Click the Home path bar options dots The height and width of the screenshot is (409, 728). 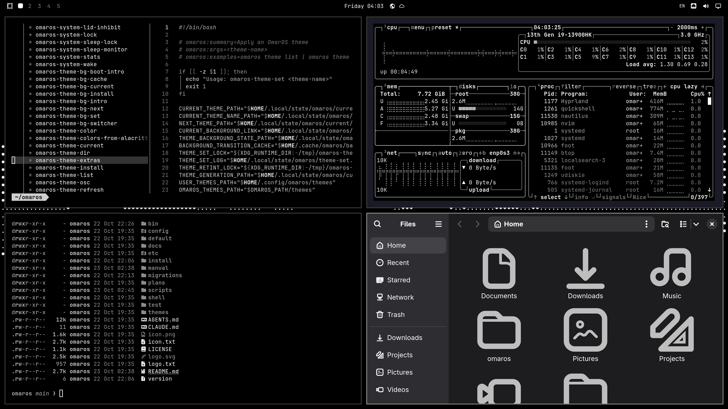(x=646, y=224)
